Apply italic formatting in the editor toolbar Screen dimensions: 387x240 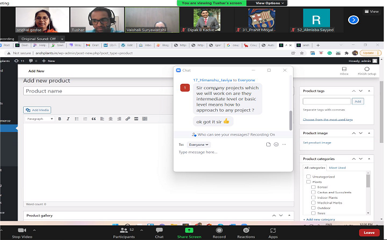[68, 119]
